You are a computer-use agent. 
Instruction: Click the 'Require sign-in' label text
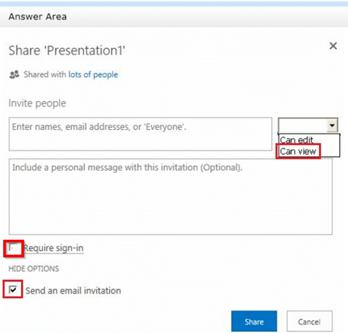(54, 248)
